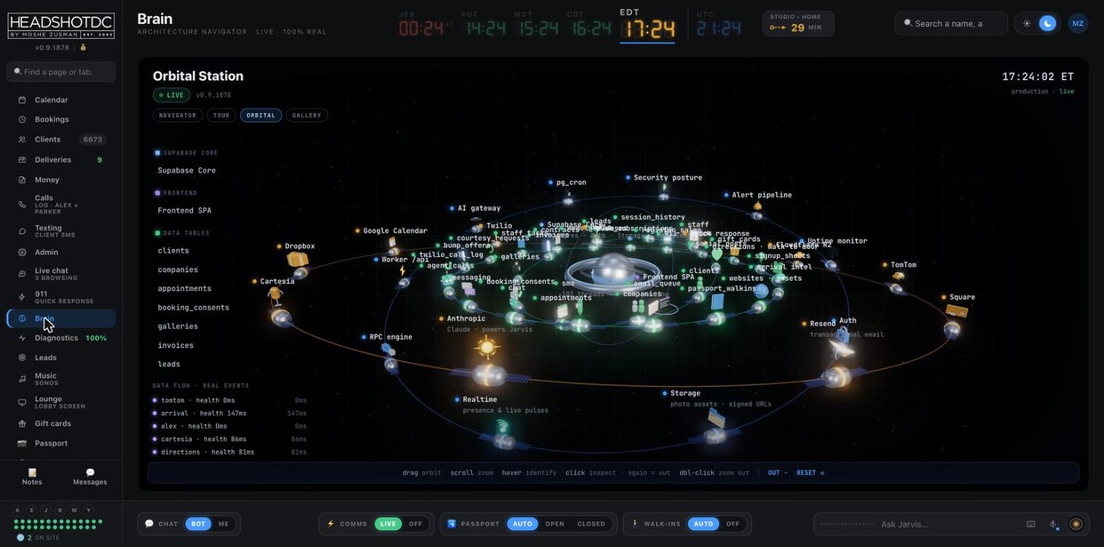The width and height of the screenshot is (1104, 547).
Task: Open the Diagnostics pulse icon
Action: (22, 338)
